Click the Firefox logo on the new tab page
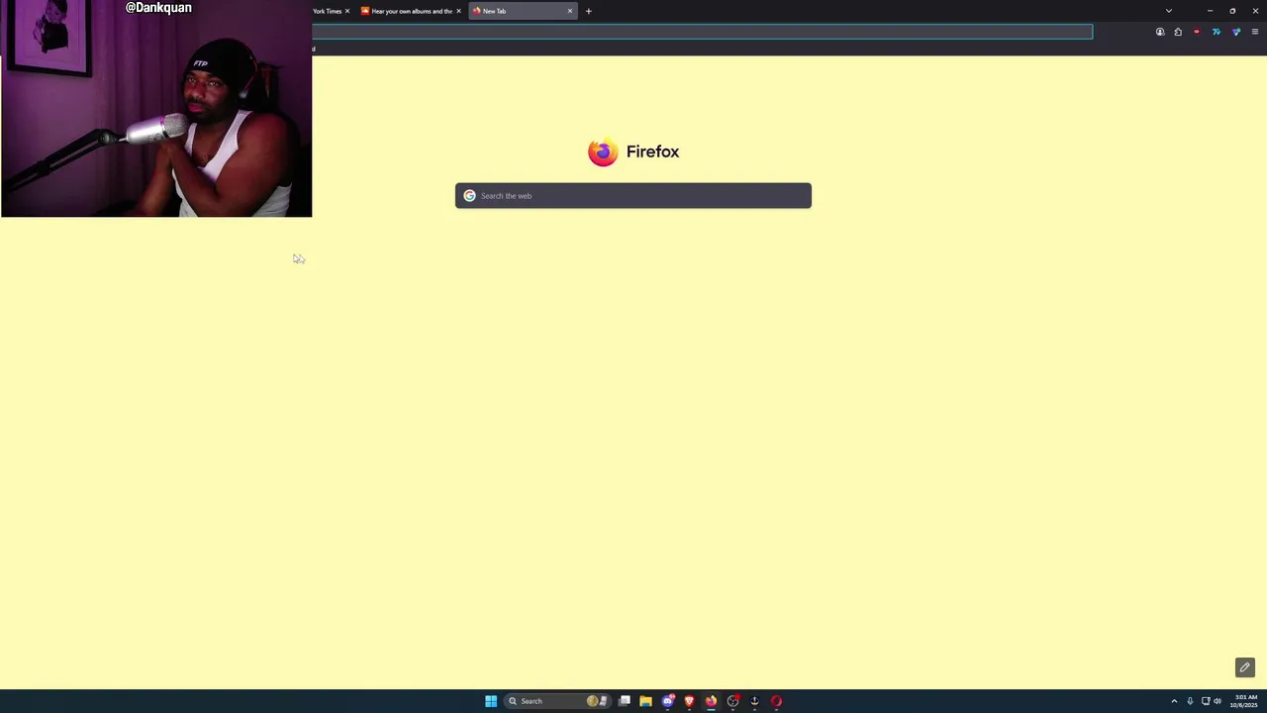The height and width of the screenshot is (713, 1267). click(x=603, y=152)
